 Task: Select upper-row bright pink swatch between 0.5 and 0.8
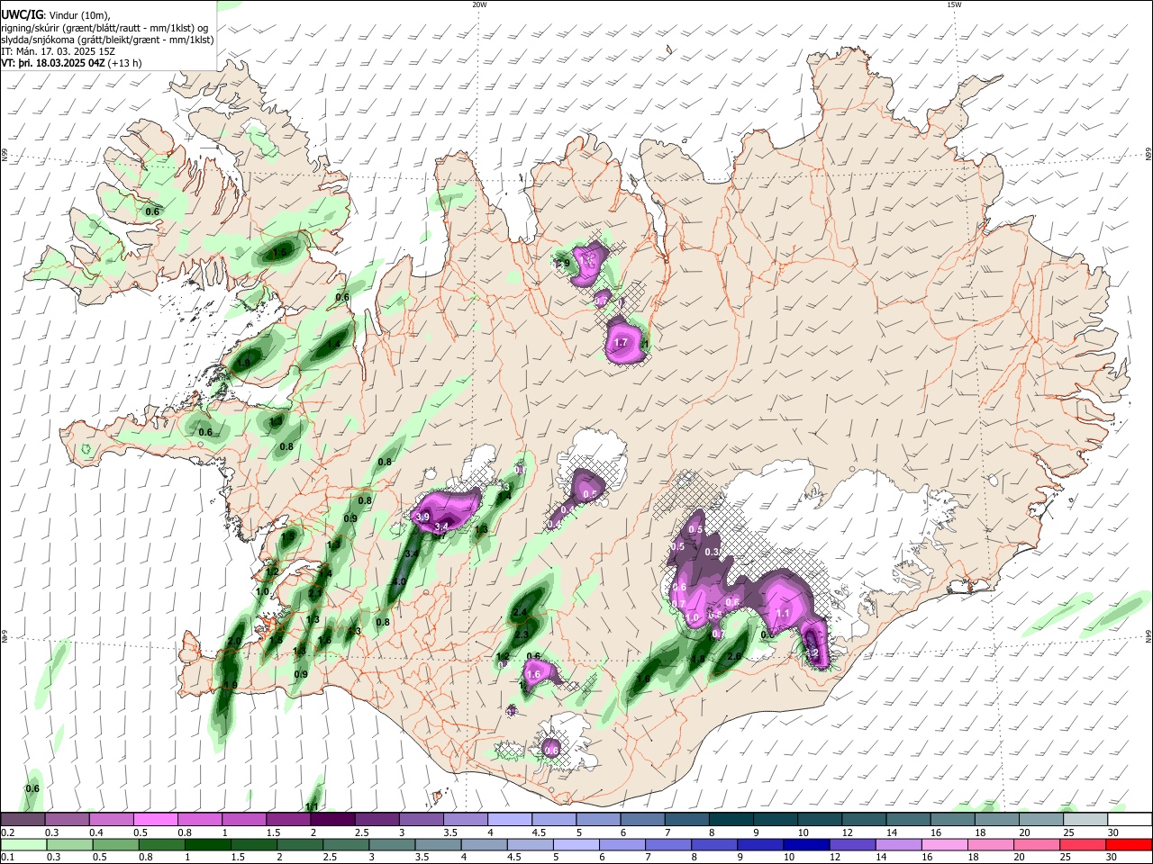[155, 819]
